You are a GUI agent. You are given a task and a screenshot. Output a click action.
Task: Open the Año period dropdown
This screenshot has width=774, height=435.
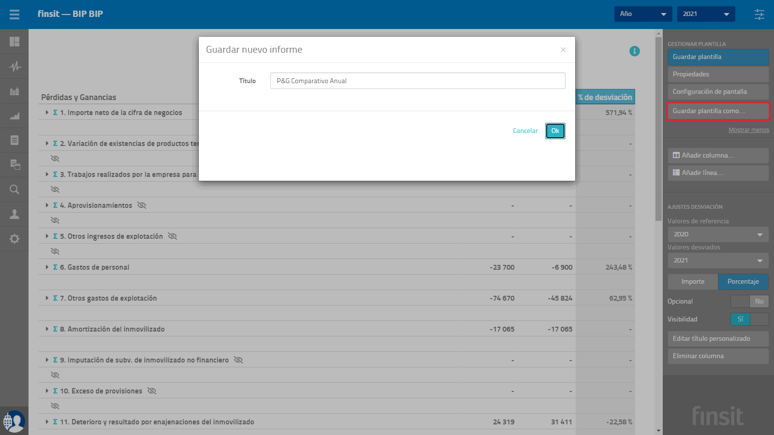(643, 14)
